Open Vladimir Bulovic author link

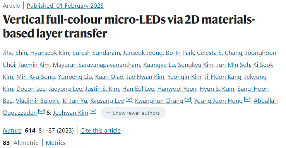38,101
